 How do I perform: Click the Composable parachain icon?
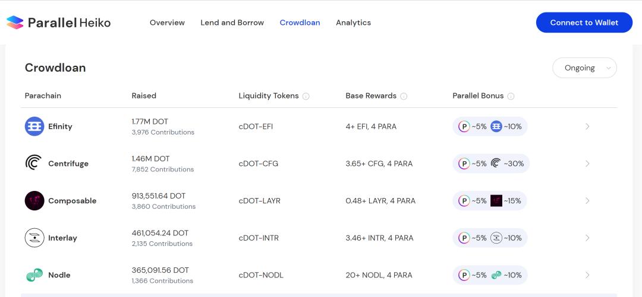click(34, 201)
